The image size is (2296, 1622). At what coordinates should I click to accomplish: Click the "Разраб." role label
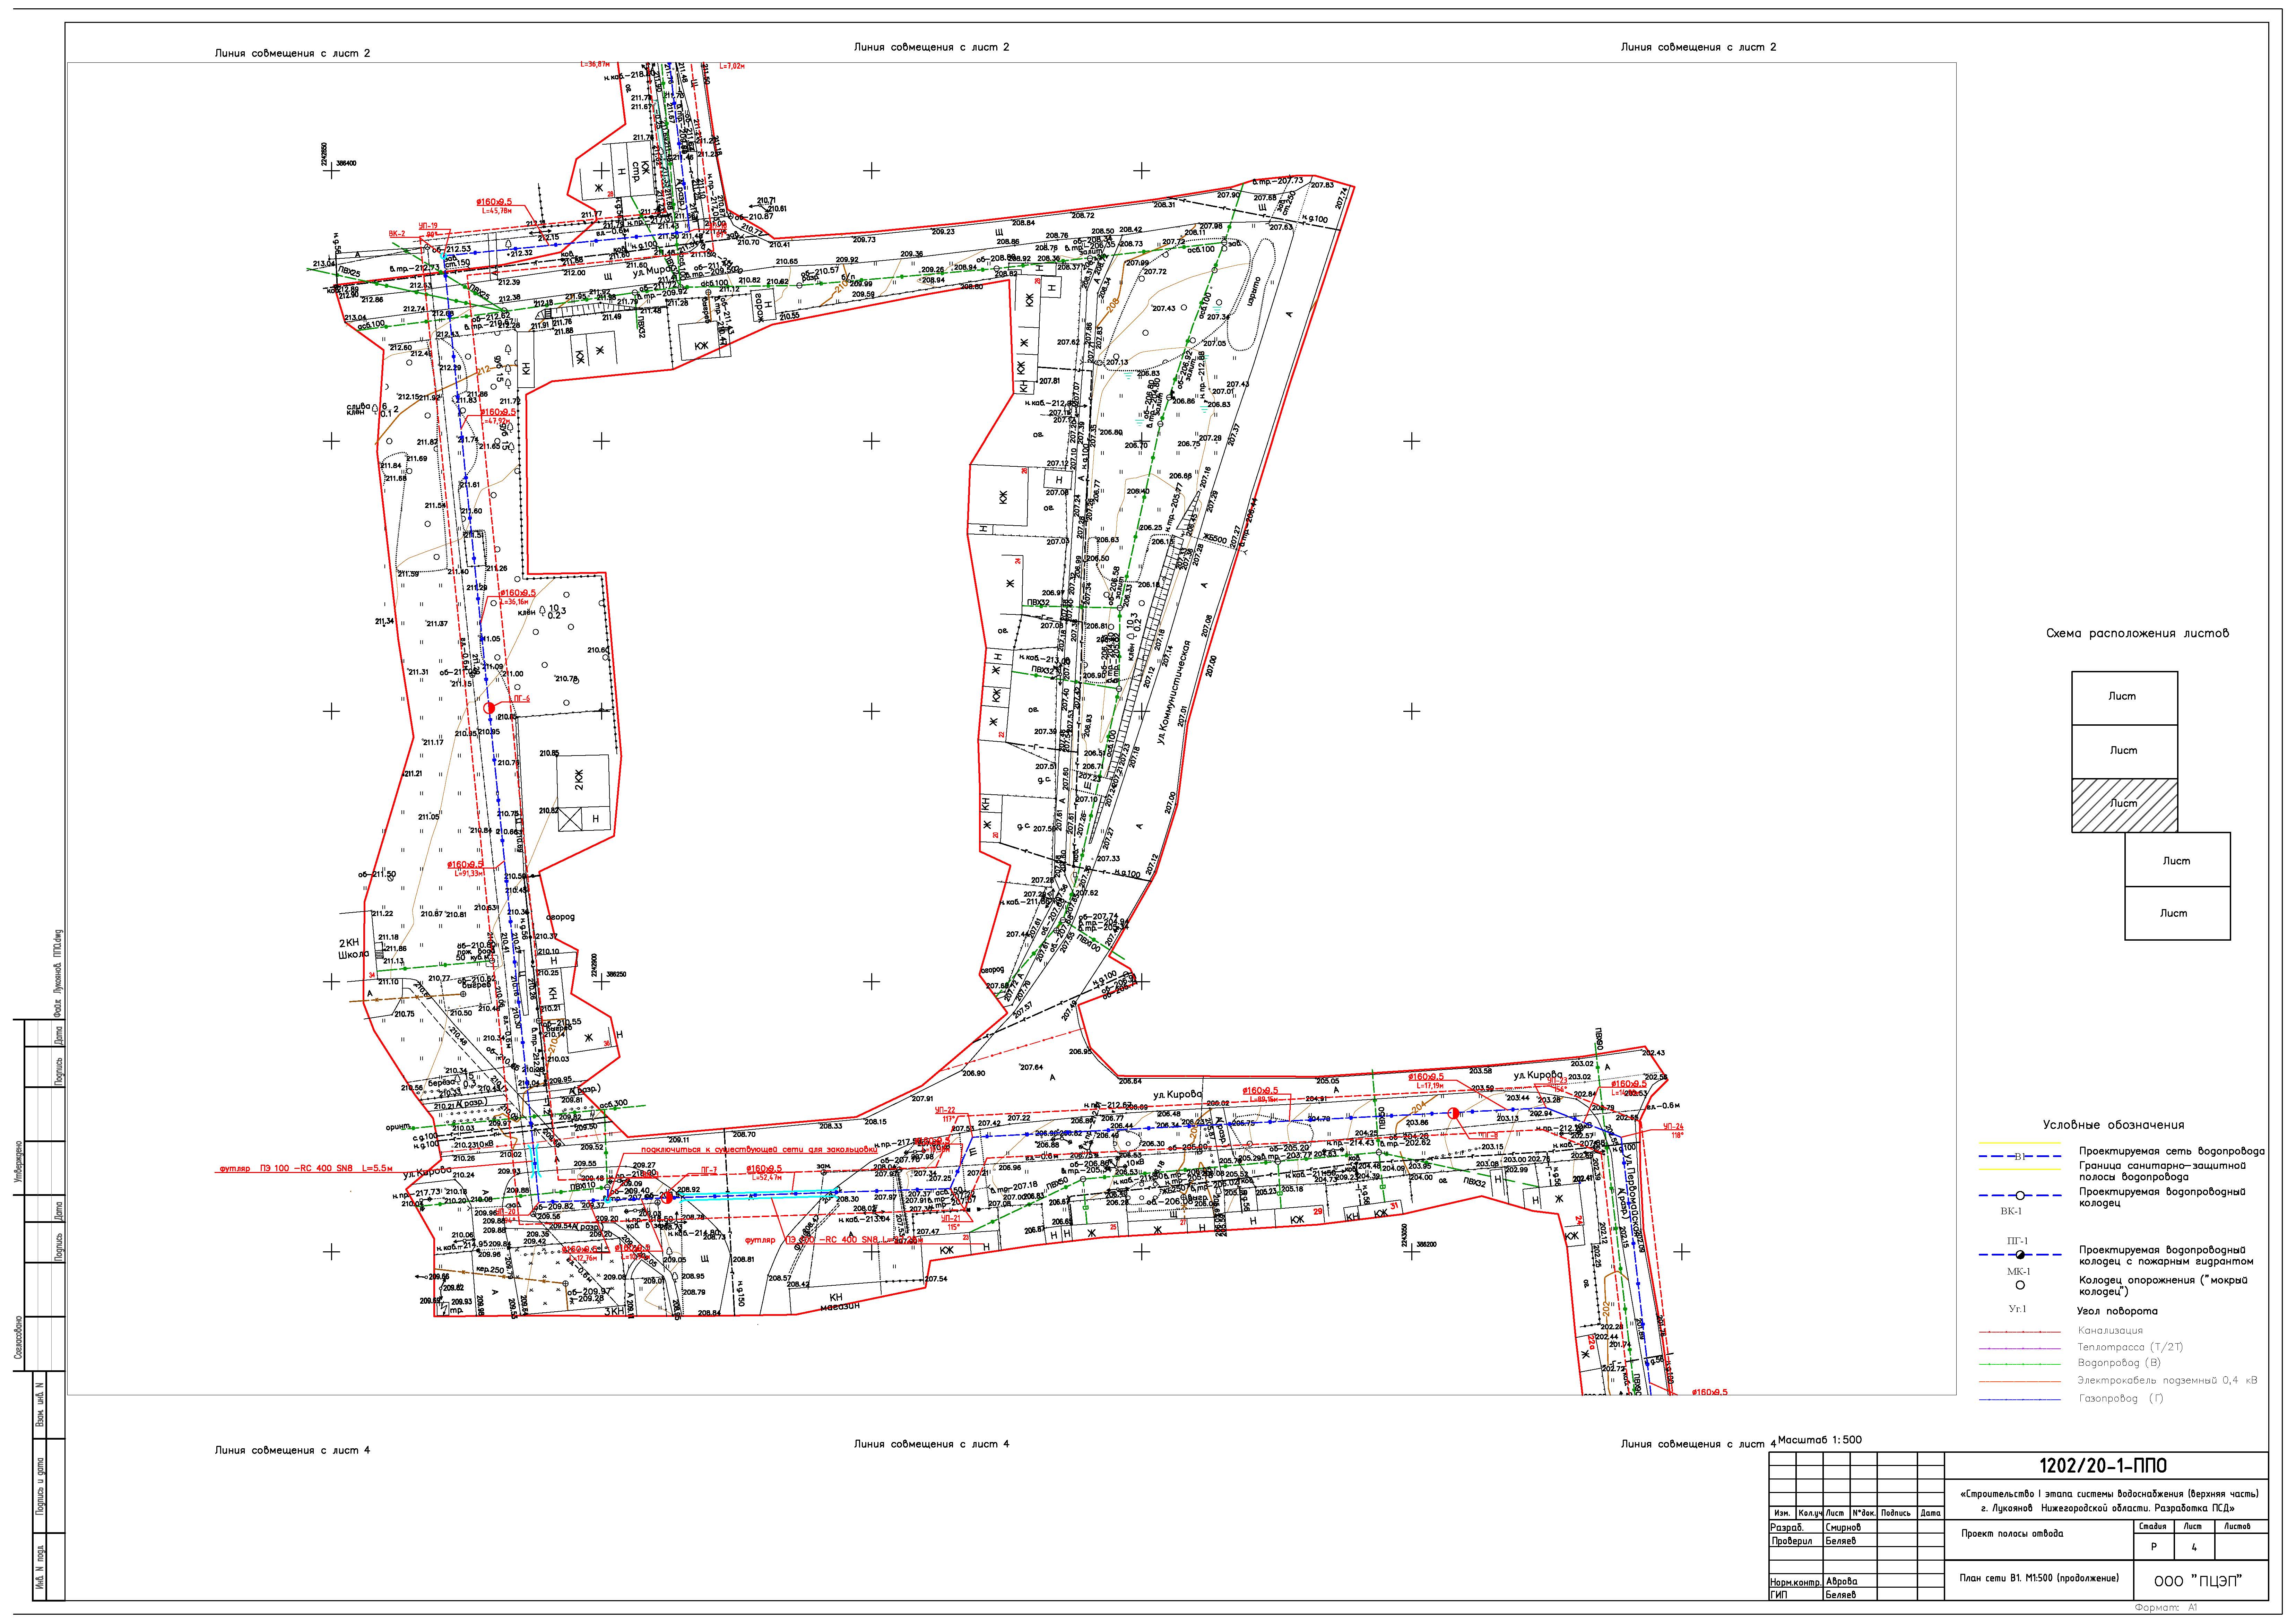click(x=1787, y=1528)
